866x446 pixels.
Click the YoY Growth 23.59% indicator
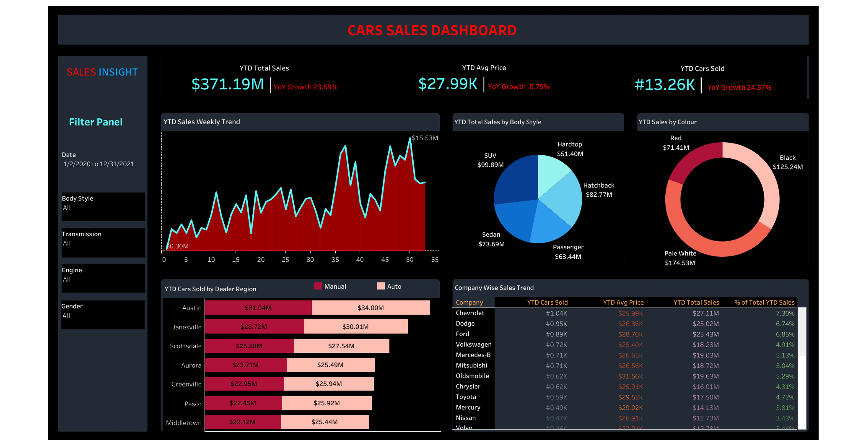(x=306, y=87)
